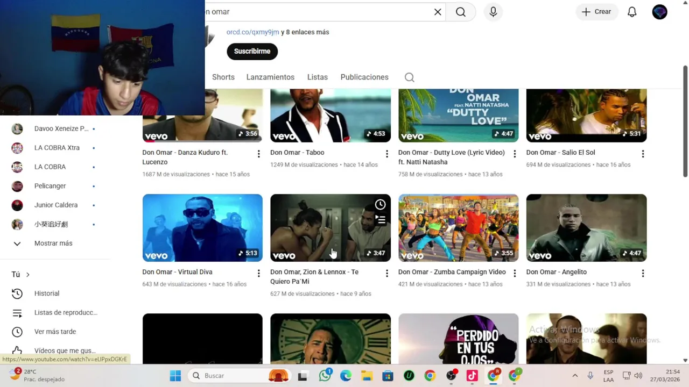Viewport: 689px width, 387px height.
Task: Open options menu for Danza Kuduro video
Action: (258, 154)
